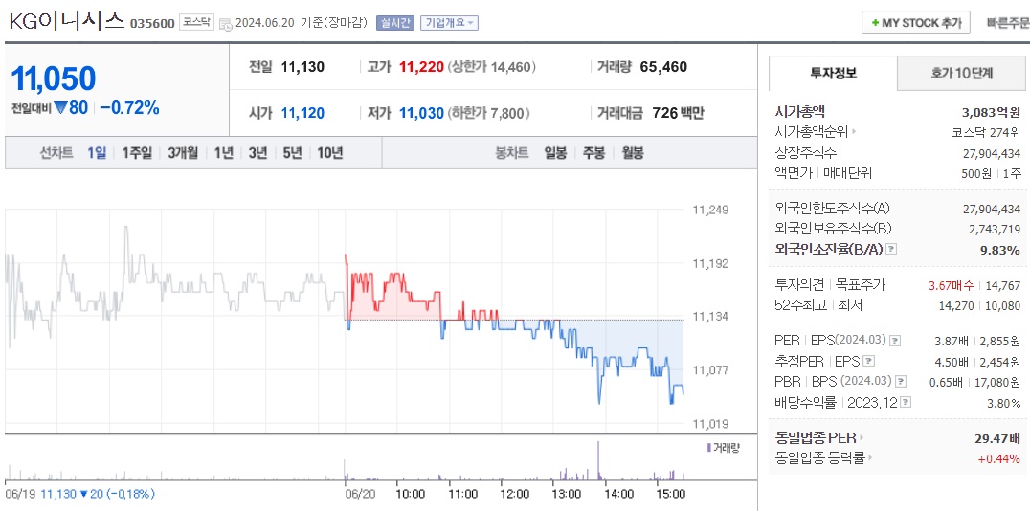Screen dimensions: 1030x511
Task: Click the current price 11,050
Action: pos(54,78)
